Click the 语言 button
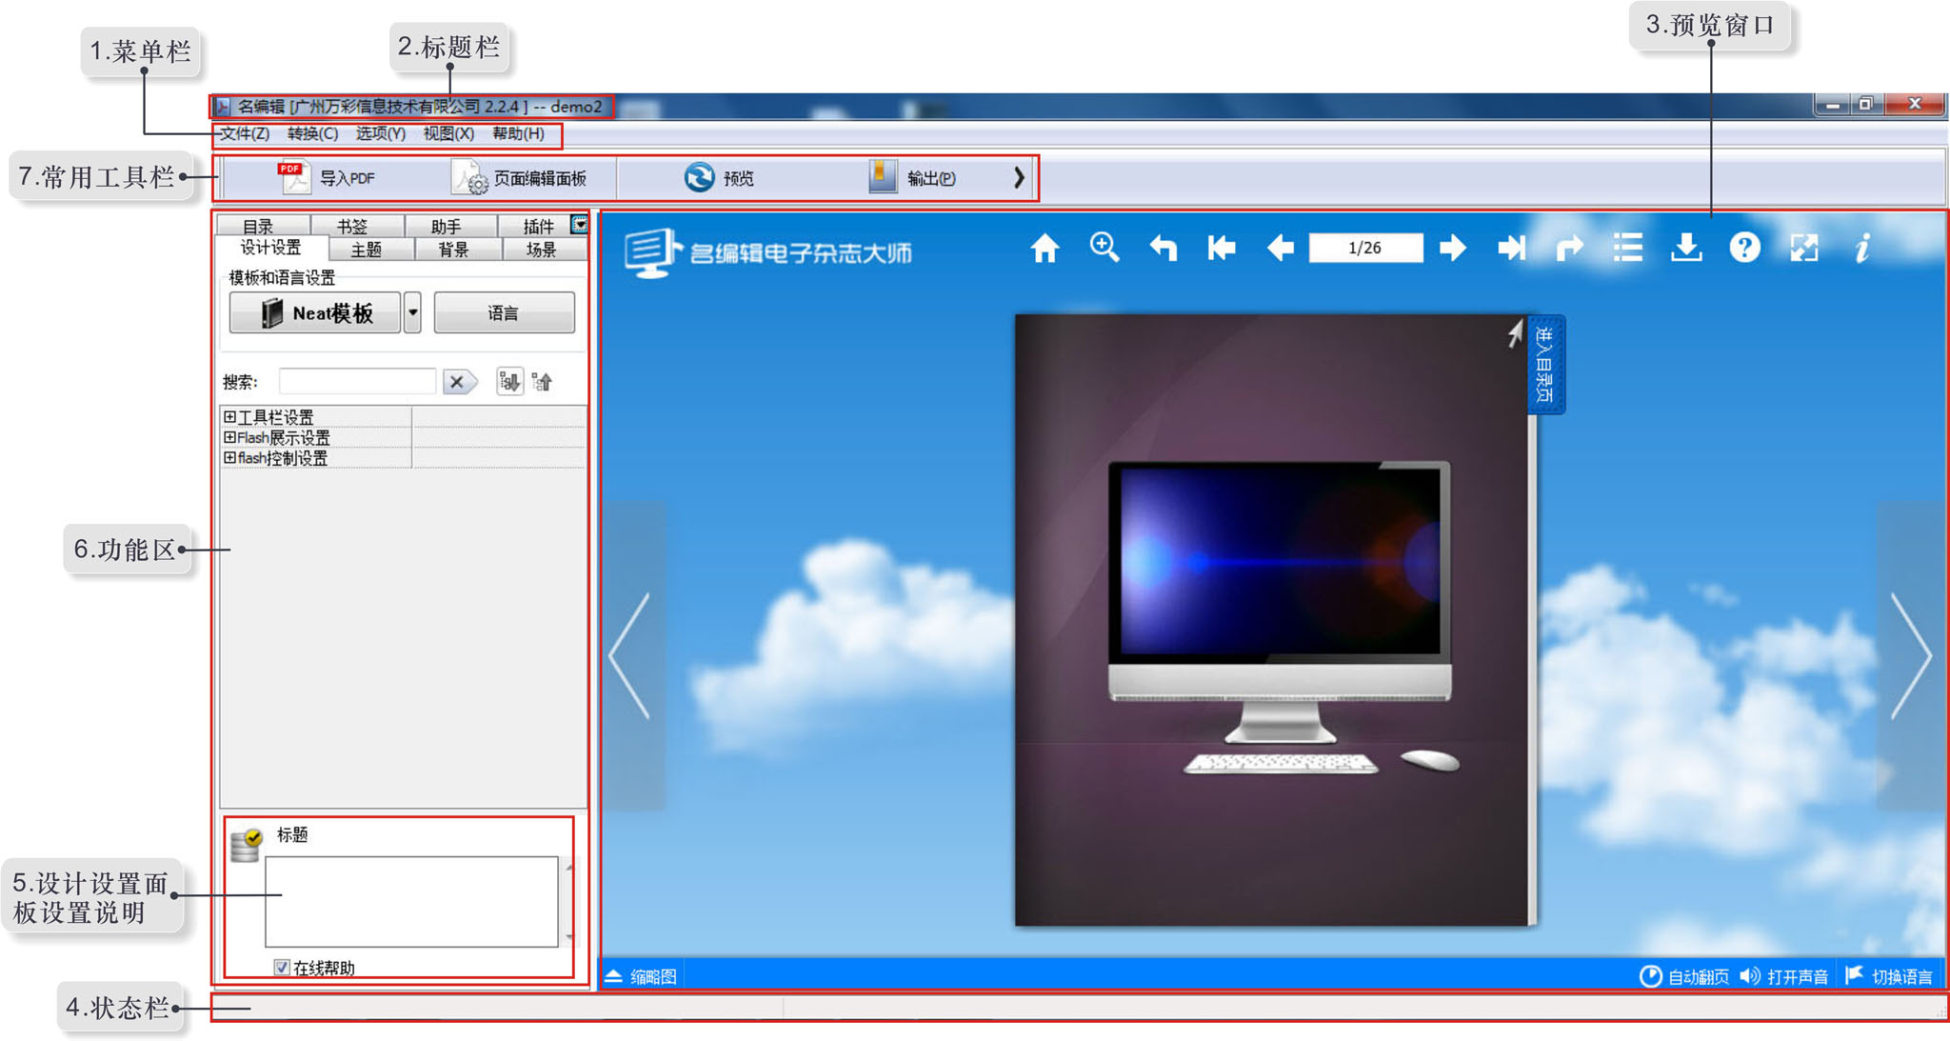The width and height of the screenshot is (1950, 1041). [504, 312]
